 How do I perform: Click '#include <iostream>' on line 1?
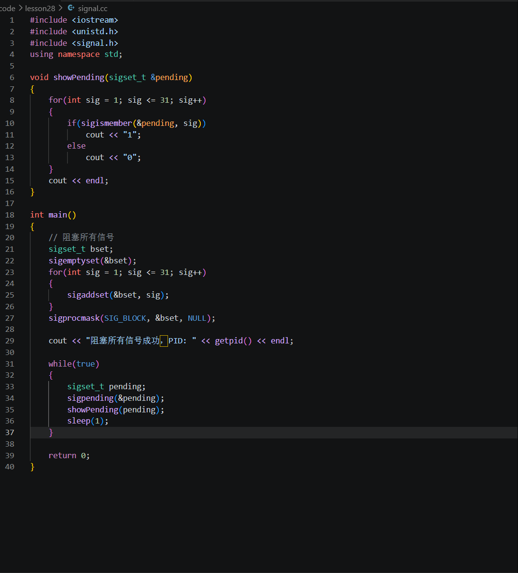pyautogui.click(x=74, y=20)
